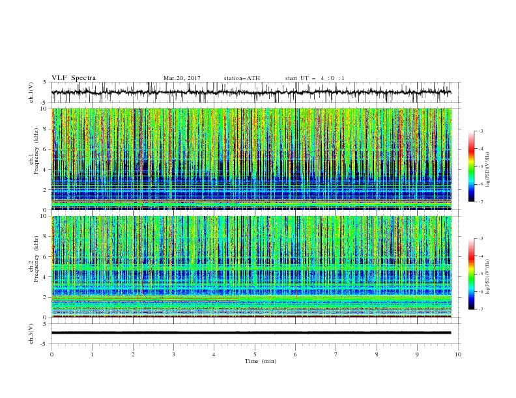Click the "VLF Spectra" plot title
This screenshot has width=516, height=398.
pyautogui.click(x=74, y=78)
